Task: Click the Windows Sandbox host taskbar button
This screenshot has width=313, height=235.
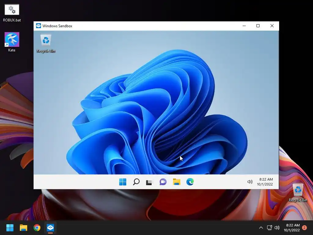Action: (50, 228)
